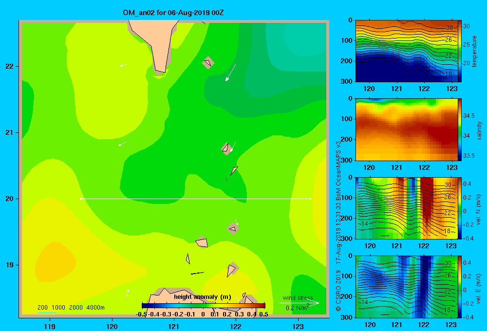Screen dimensions: 487x331
Task: Click the 0.5 tick on height anomaly scale
Action: pos(263,314)
